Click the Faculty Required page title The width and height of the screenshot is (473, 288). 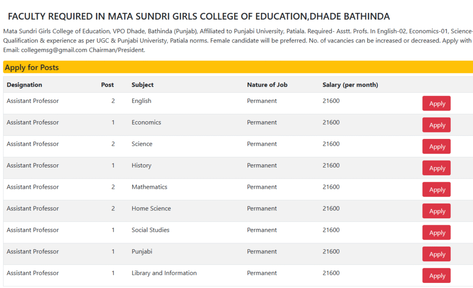coord(199,17)
